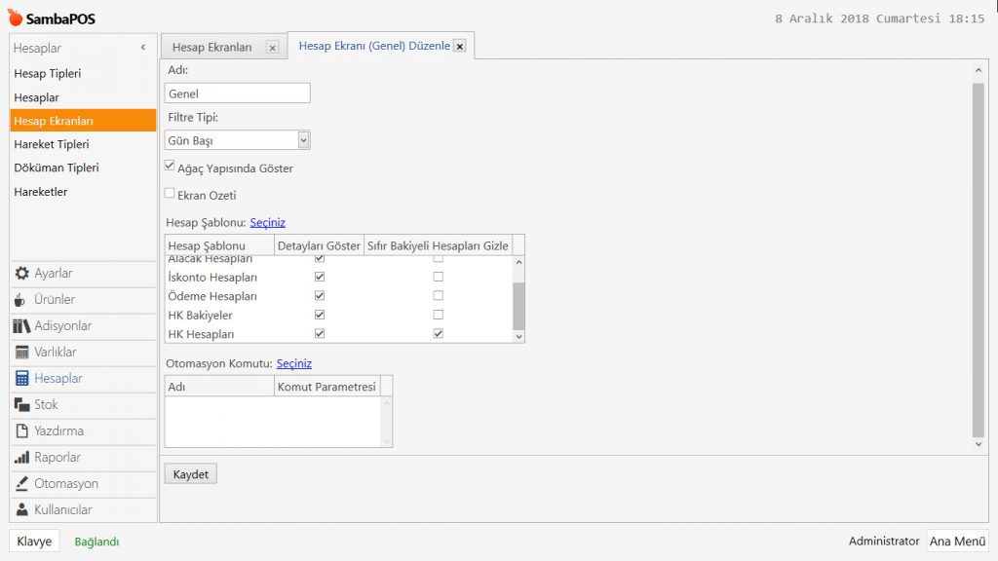Toggle the Ağaç Yapısında Göster checkbox

[171, 167]
